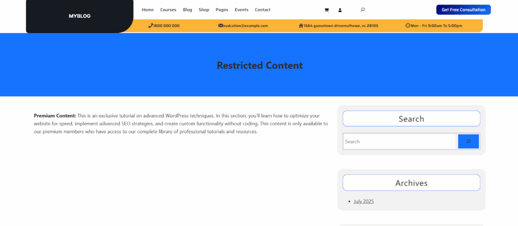Expand the Pages menu item
This screenshot has width=518, height=226.
coord(222,10)
